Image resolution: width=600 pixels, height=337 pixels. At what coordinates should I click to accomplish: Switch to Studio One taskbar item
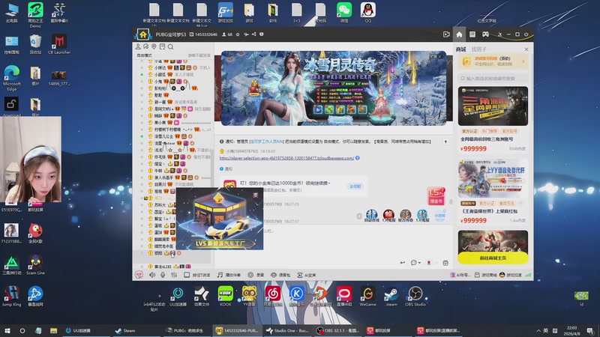(287, 330)
